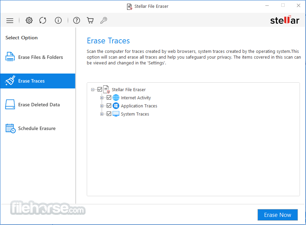Viewport: 306px width, 225px height.
Task: Click the Stellar logo
Action: click(x=285, y=20)
